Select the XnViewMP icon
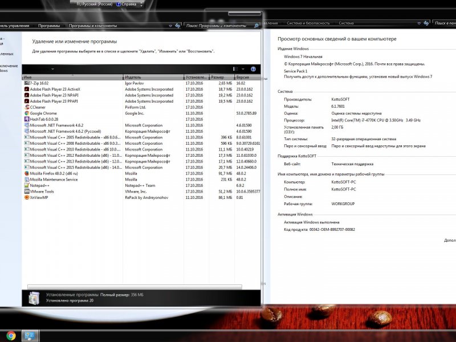456x342 pixels. coord(27,197)
